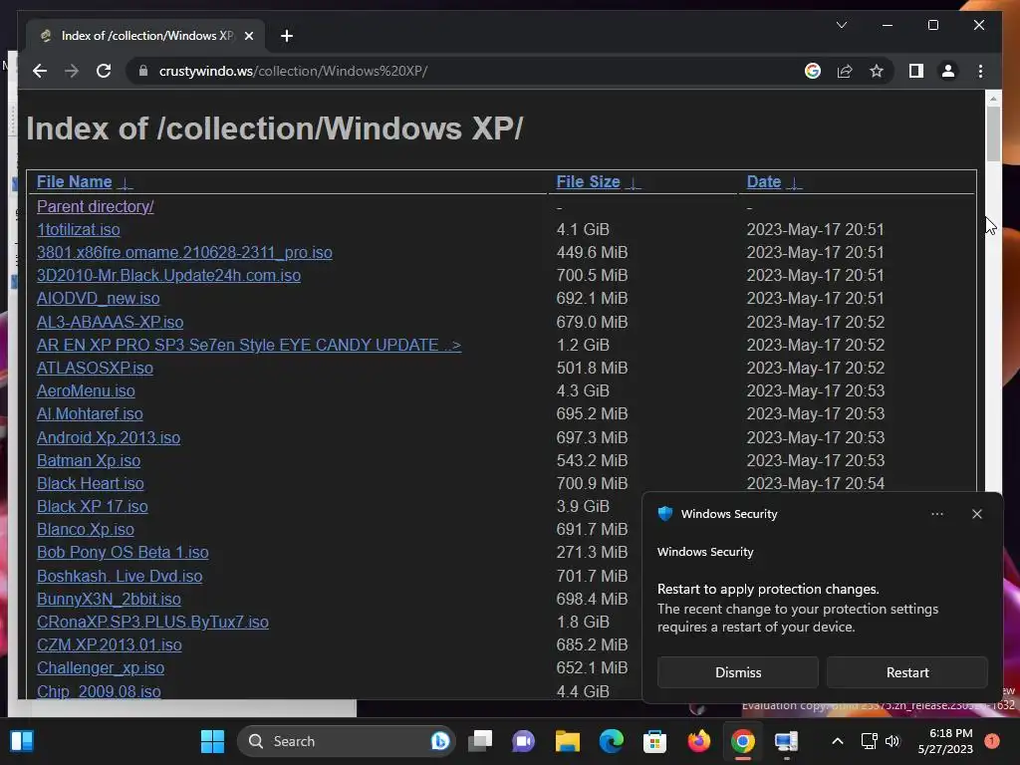Click Bob Pony OS Beta 1.iso
This screenshot has width=1020, height=765.
coord(123,552)
